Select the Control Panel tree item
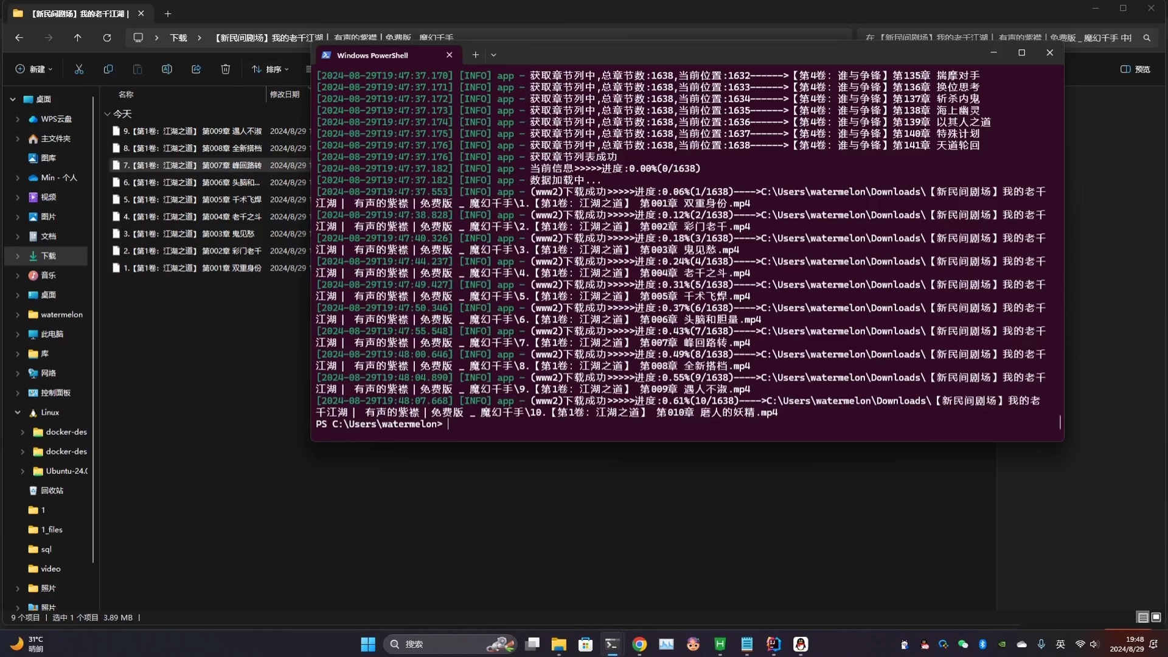This screenshot has height=657, width=1168. [x=55, y=393]
